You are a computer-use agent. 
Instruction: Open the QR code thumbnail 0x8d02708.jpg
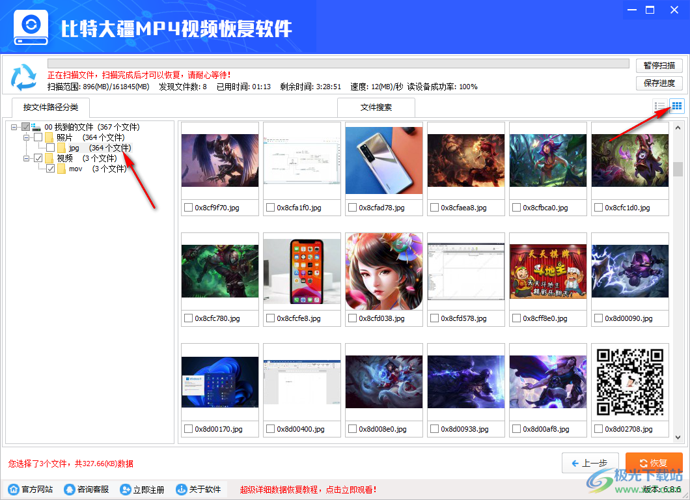[630, 382]
